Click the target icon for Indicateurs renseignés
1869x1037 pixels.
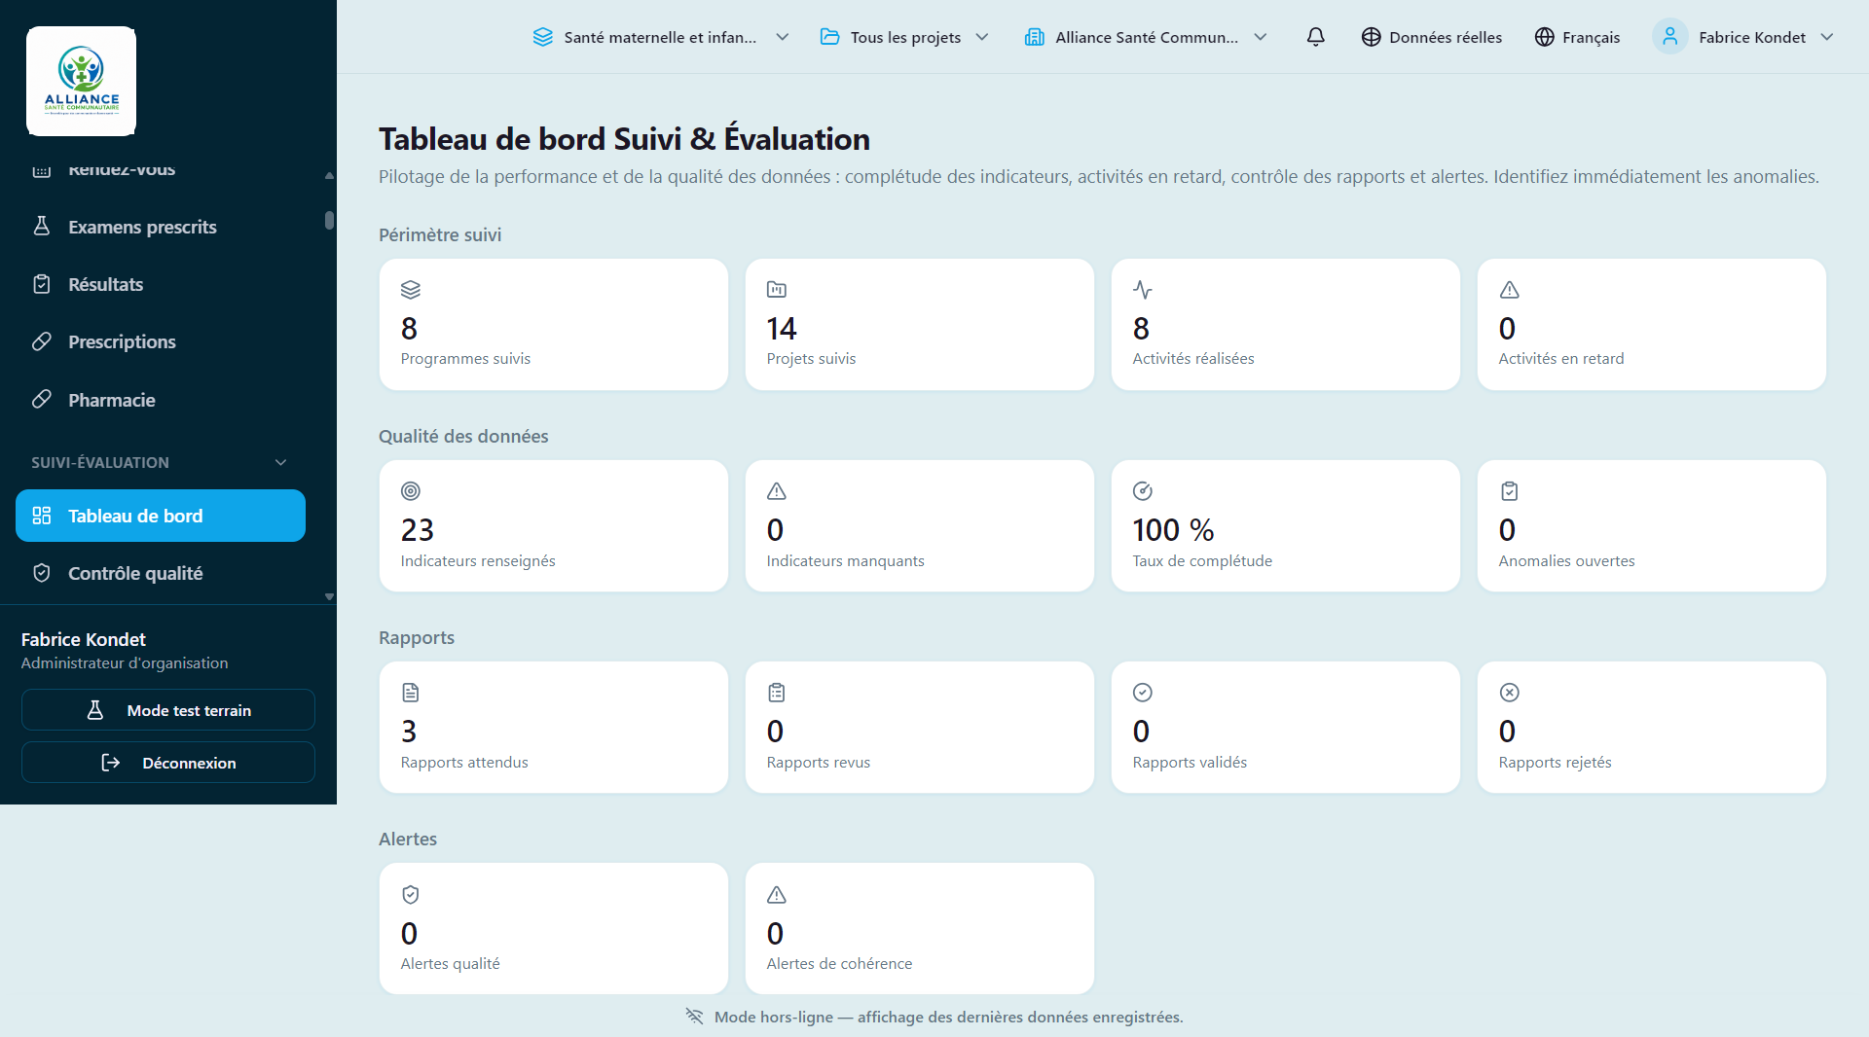point(411,491)
